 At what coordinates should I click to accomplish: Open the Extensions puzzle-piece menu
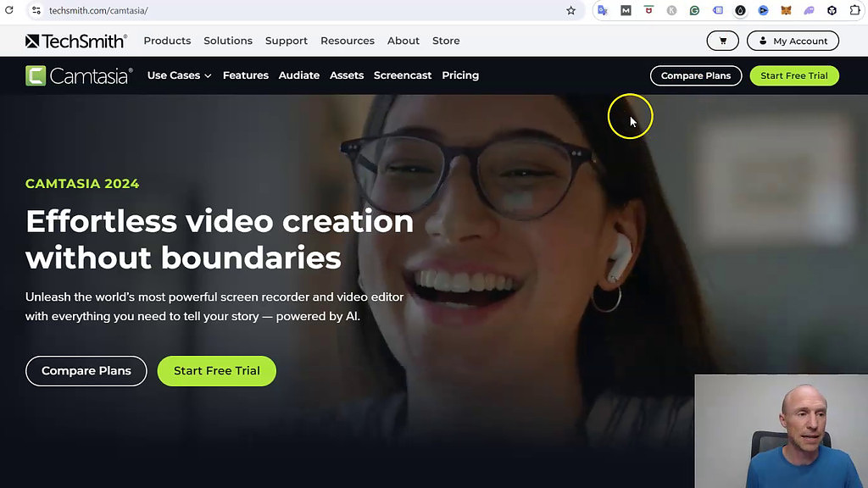[x=854, y=10]
